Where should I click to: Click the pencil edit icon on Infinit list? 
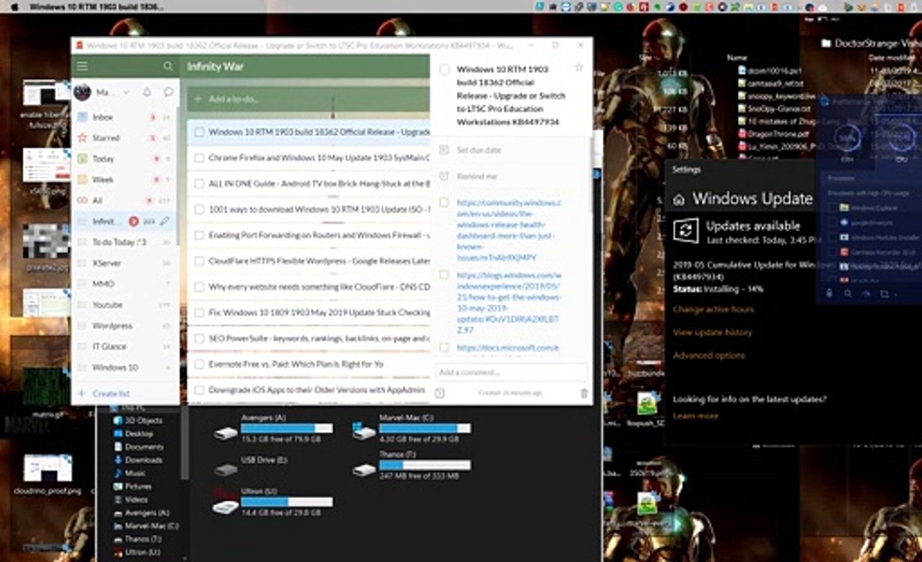[166, 221]
